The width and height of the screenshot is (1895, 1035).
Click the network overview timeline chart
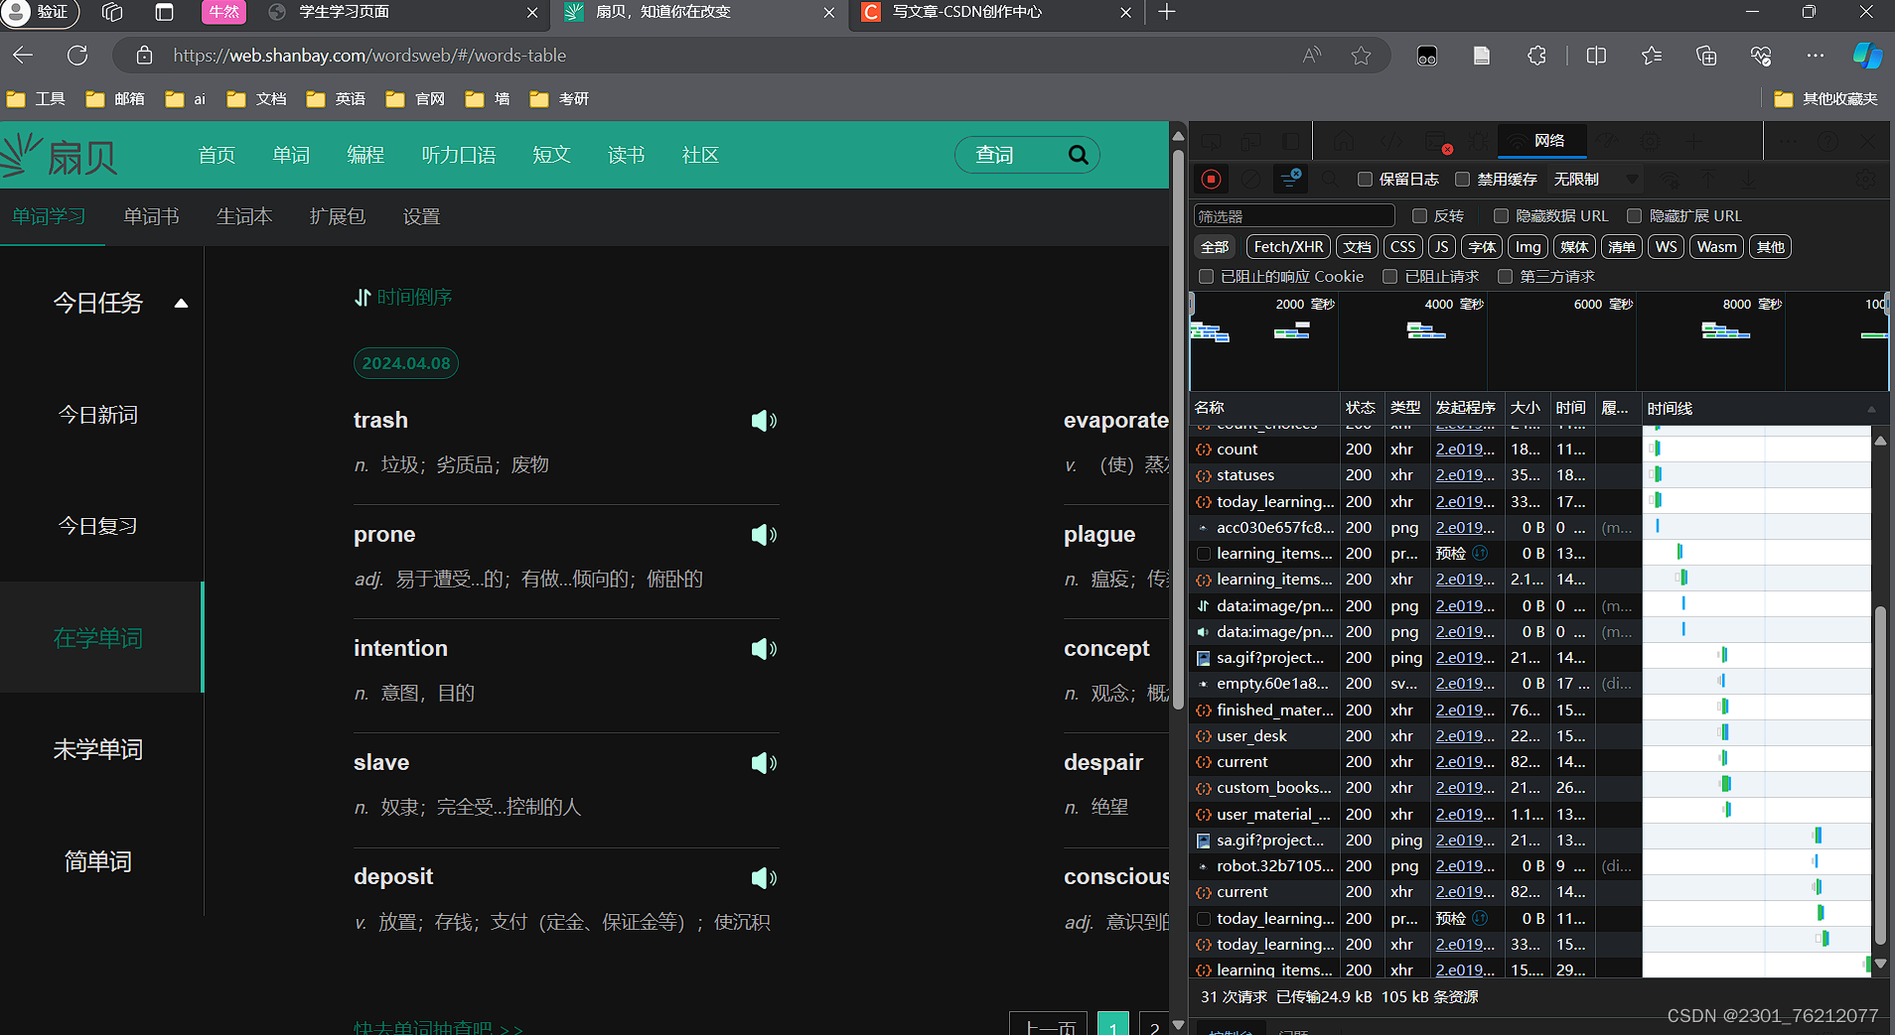click(x=1538, y=340)
